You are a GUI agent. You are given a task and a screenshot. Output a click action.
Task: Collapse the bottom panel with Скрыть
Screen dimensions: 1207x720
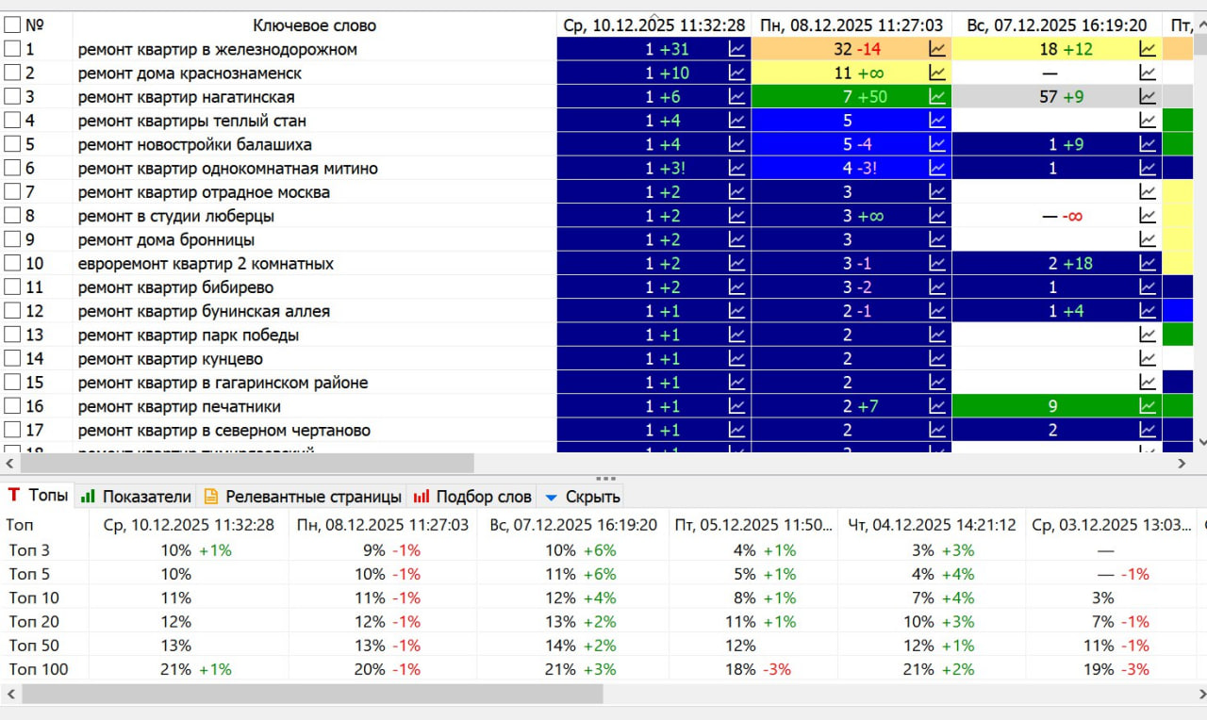(x=583, y=497)
